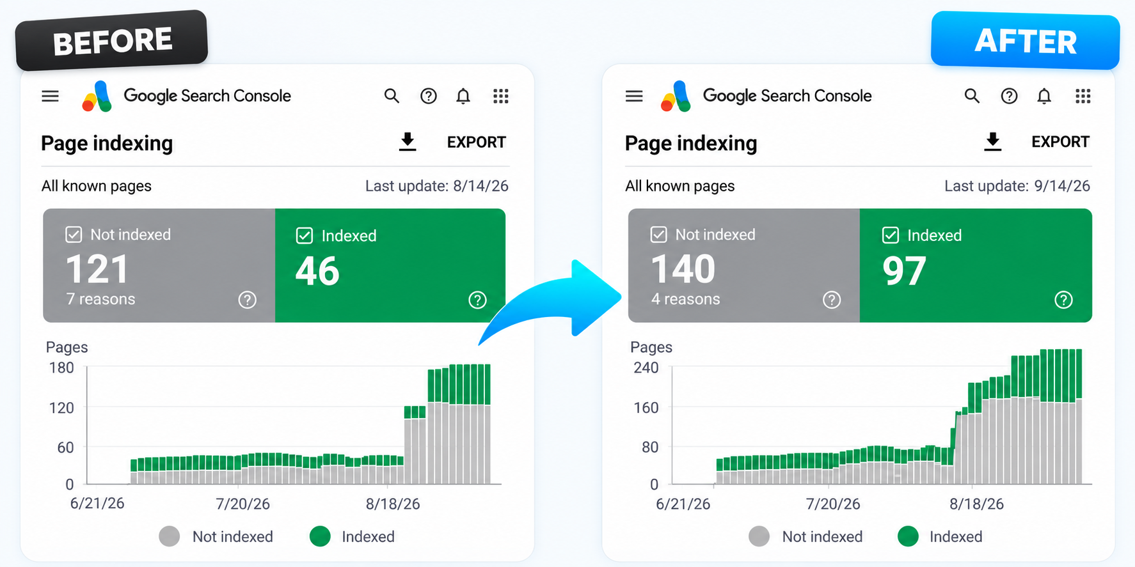Click 'Page indexing' title in AFTER panel
Screen dimensions: 1135x567
[x=691, y=143]
